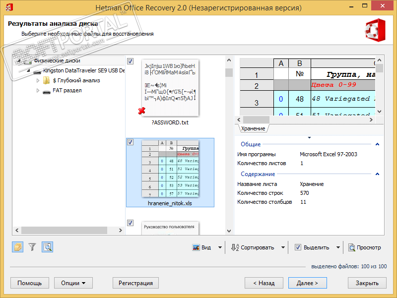Collapse the Содержание properties section
The height and width of the screenshot is (298, 397).
tap(377, 174)
